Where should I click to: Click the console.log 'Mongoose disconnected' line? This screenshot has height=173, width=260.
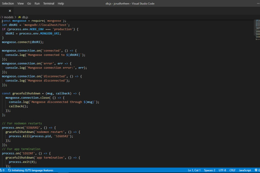coord(37,81)
